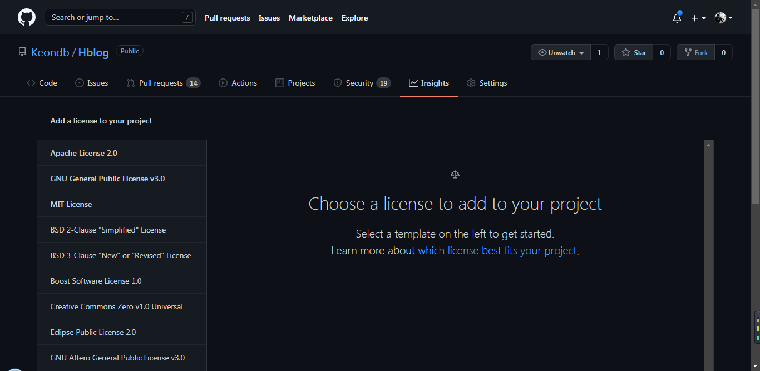The width and height of the screenshot is (760, 371).
Task: Select Creative Commons Zero v1.0 Universal
Action: (122, 306)
